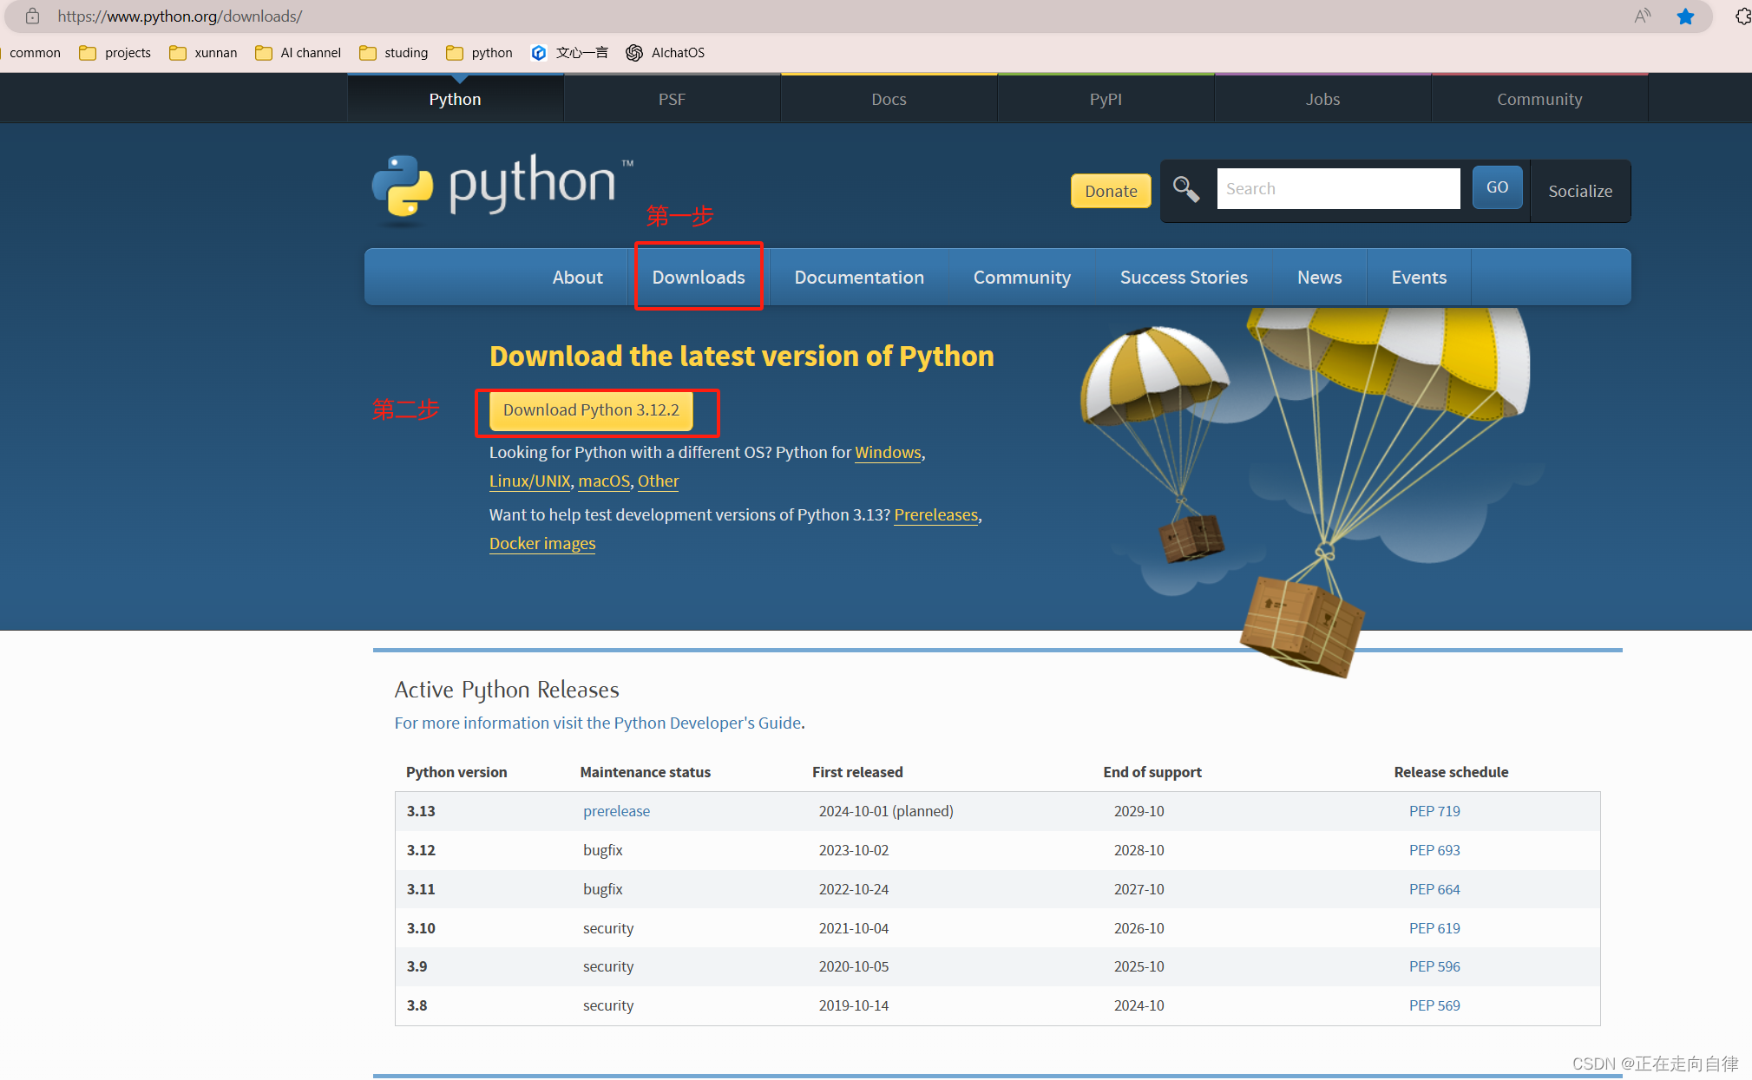The height and width of the screenshot is (1080, 1752).
Task: Click the Download Python 3.12.2 button
Action: click(591, 410)
